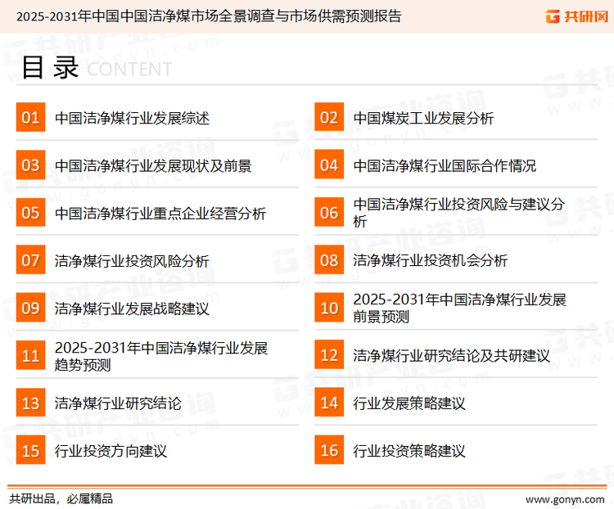Select 中国煤炭工业发展分析 entry
The width and height of the screenshot is (614, 509).
tap(423, 118)
